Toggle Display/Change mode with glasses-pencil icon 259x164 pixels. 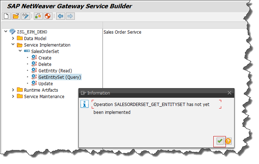click(x=26, y=16)
